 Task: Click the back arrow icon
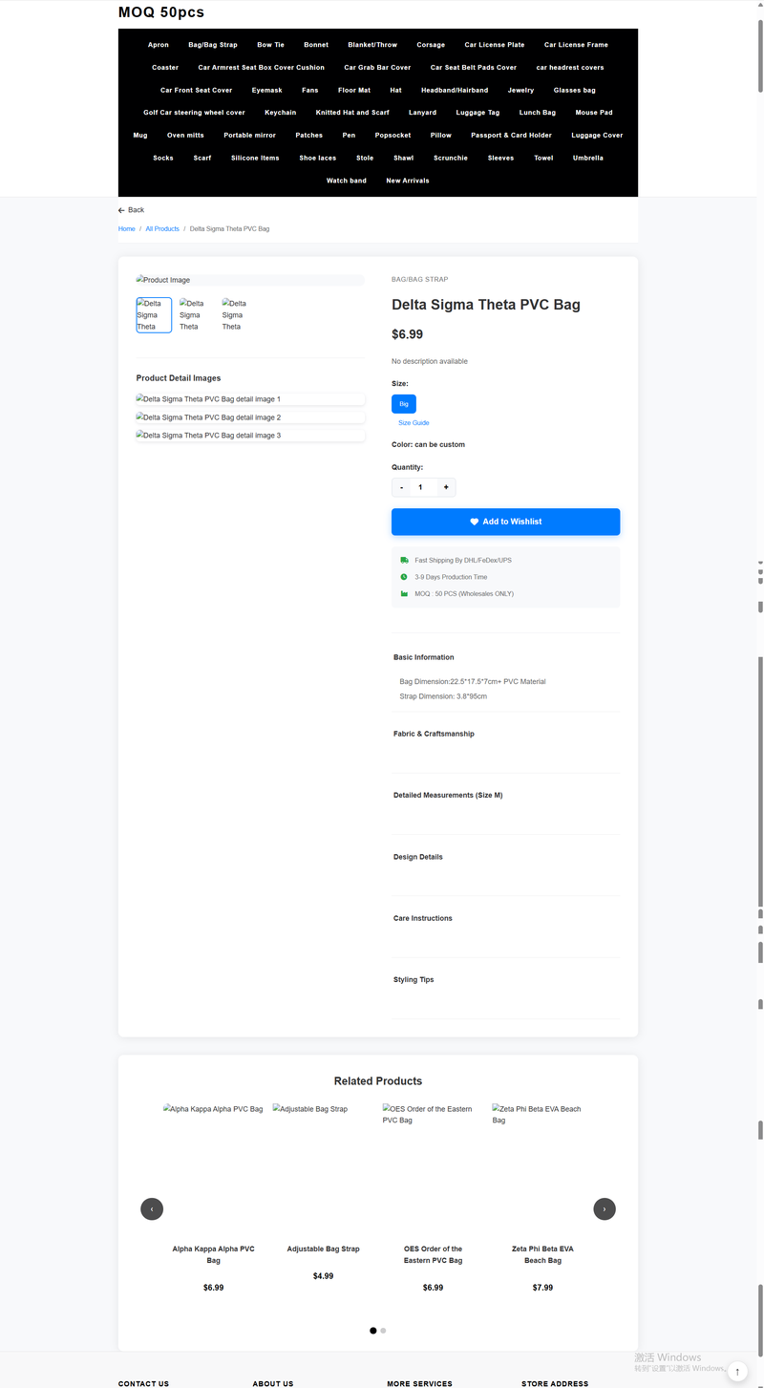(x=122, y=210)
